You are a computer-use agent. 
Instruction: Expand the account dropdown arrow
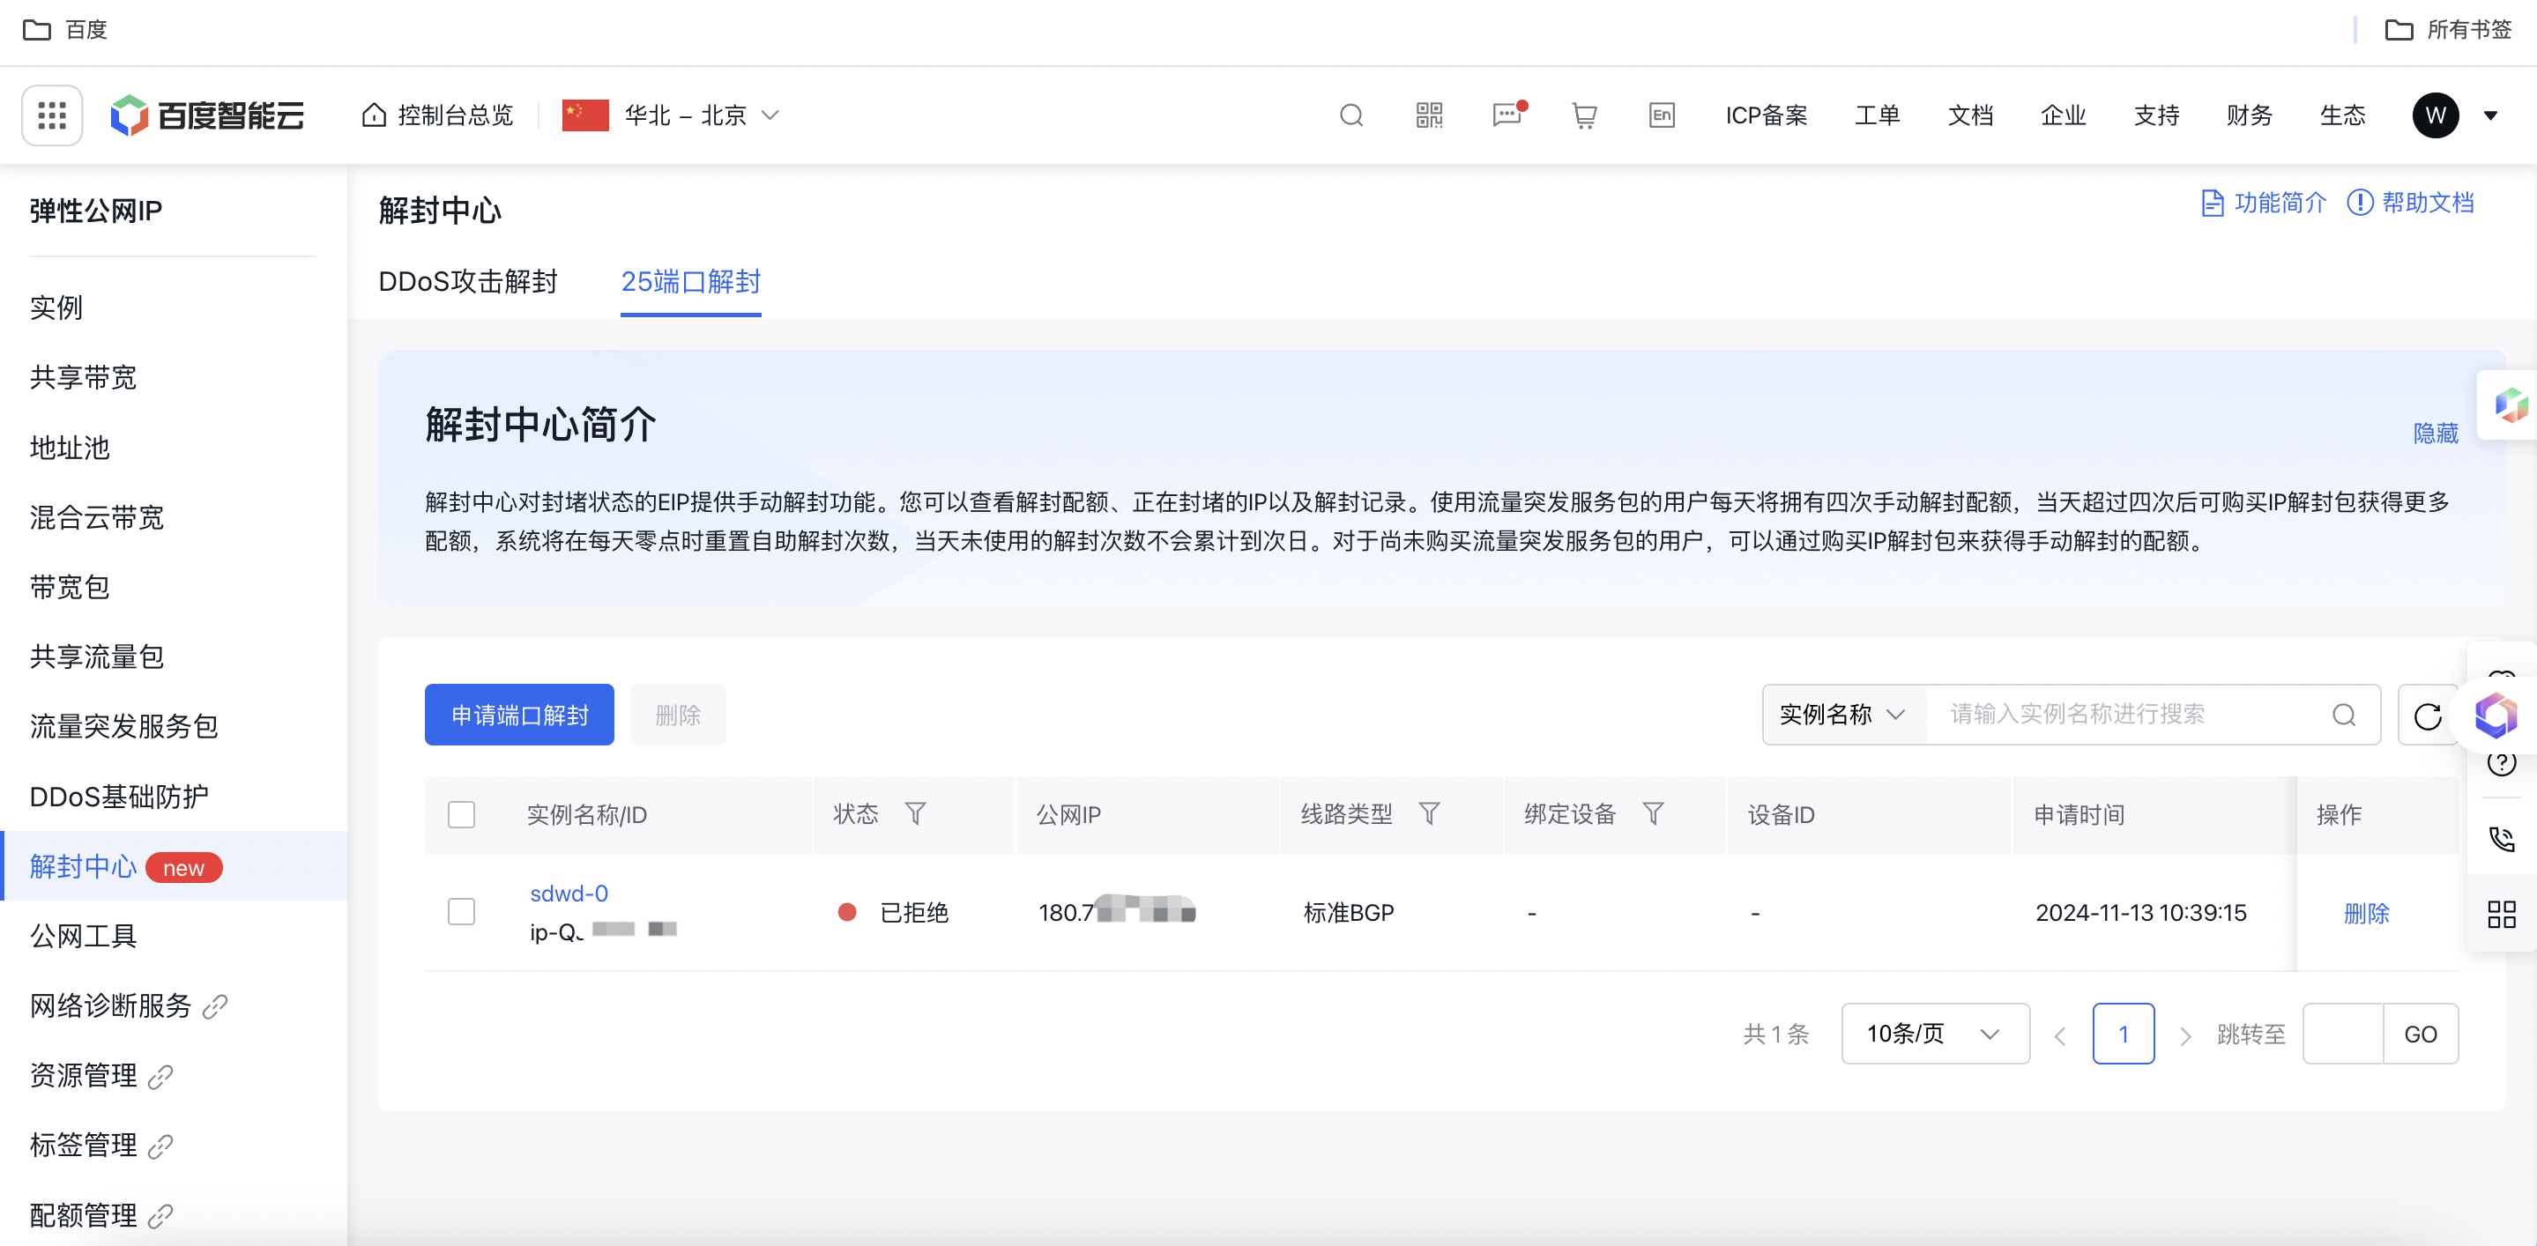click(2490, 115)
